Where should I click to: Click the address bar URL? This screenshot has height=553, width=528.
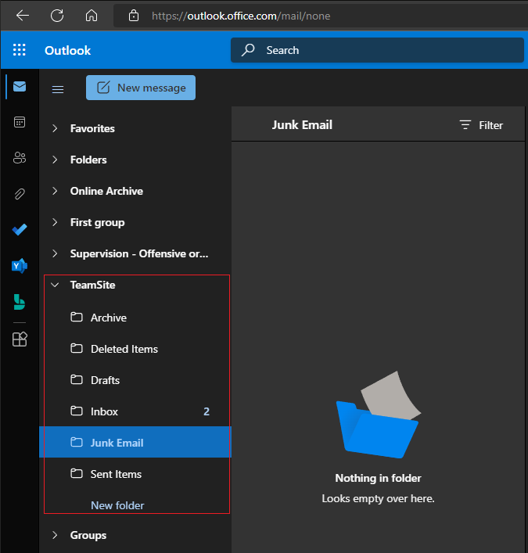coord(241,16)
